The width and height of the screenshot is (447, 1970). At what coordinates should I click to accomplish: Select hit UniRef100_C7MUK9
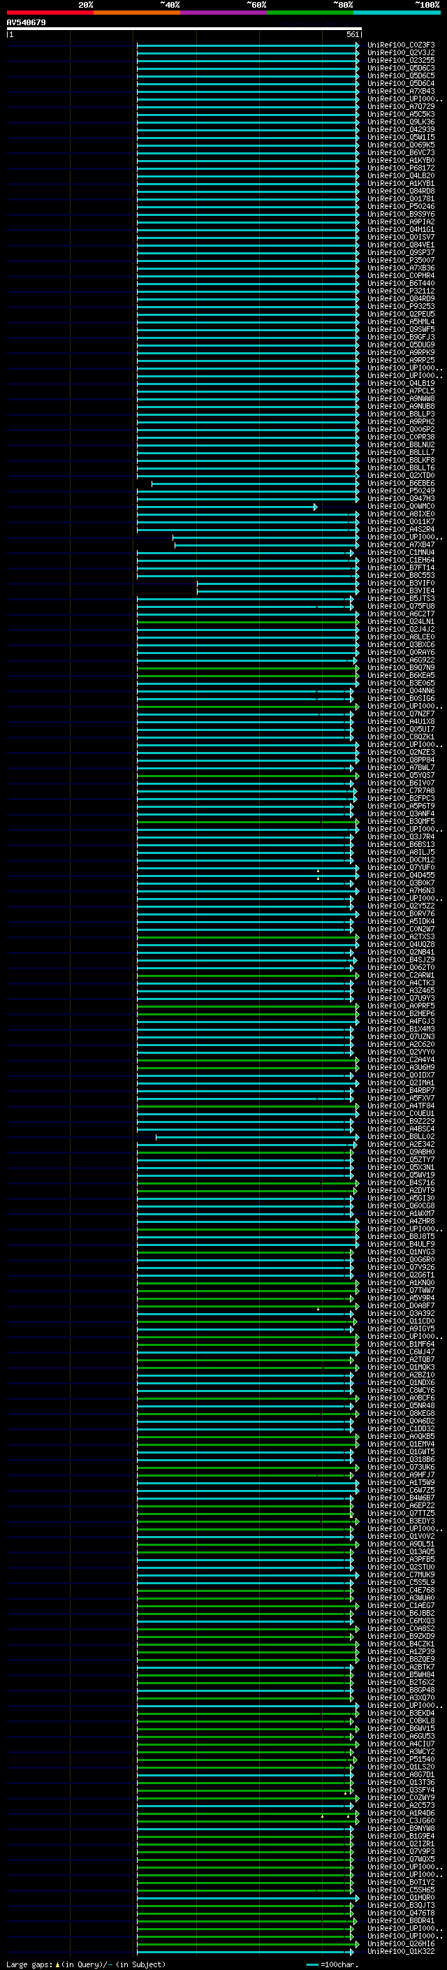coord(400,1574)
